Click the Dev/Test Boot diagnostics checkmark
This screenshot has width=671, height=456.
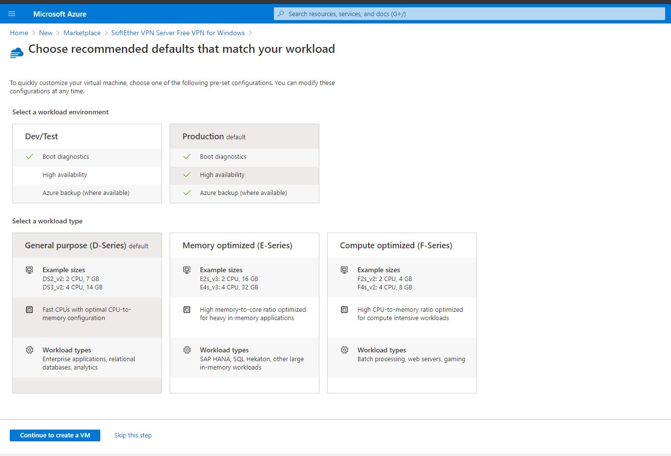click(30, 156)
